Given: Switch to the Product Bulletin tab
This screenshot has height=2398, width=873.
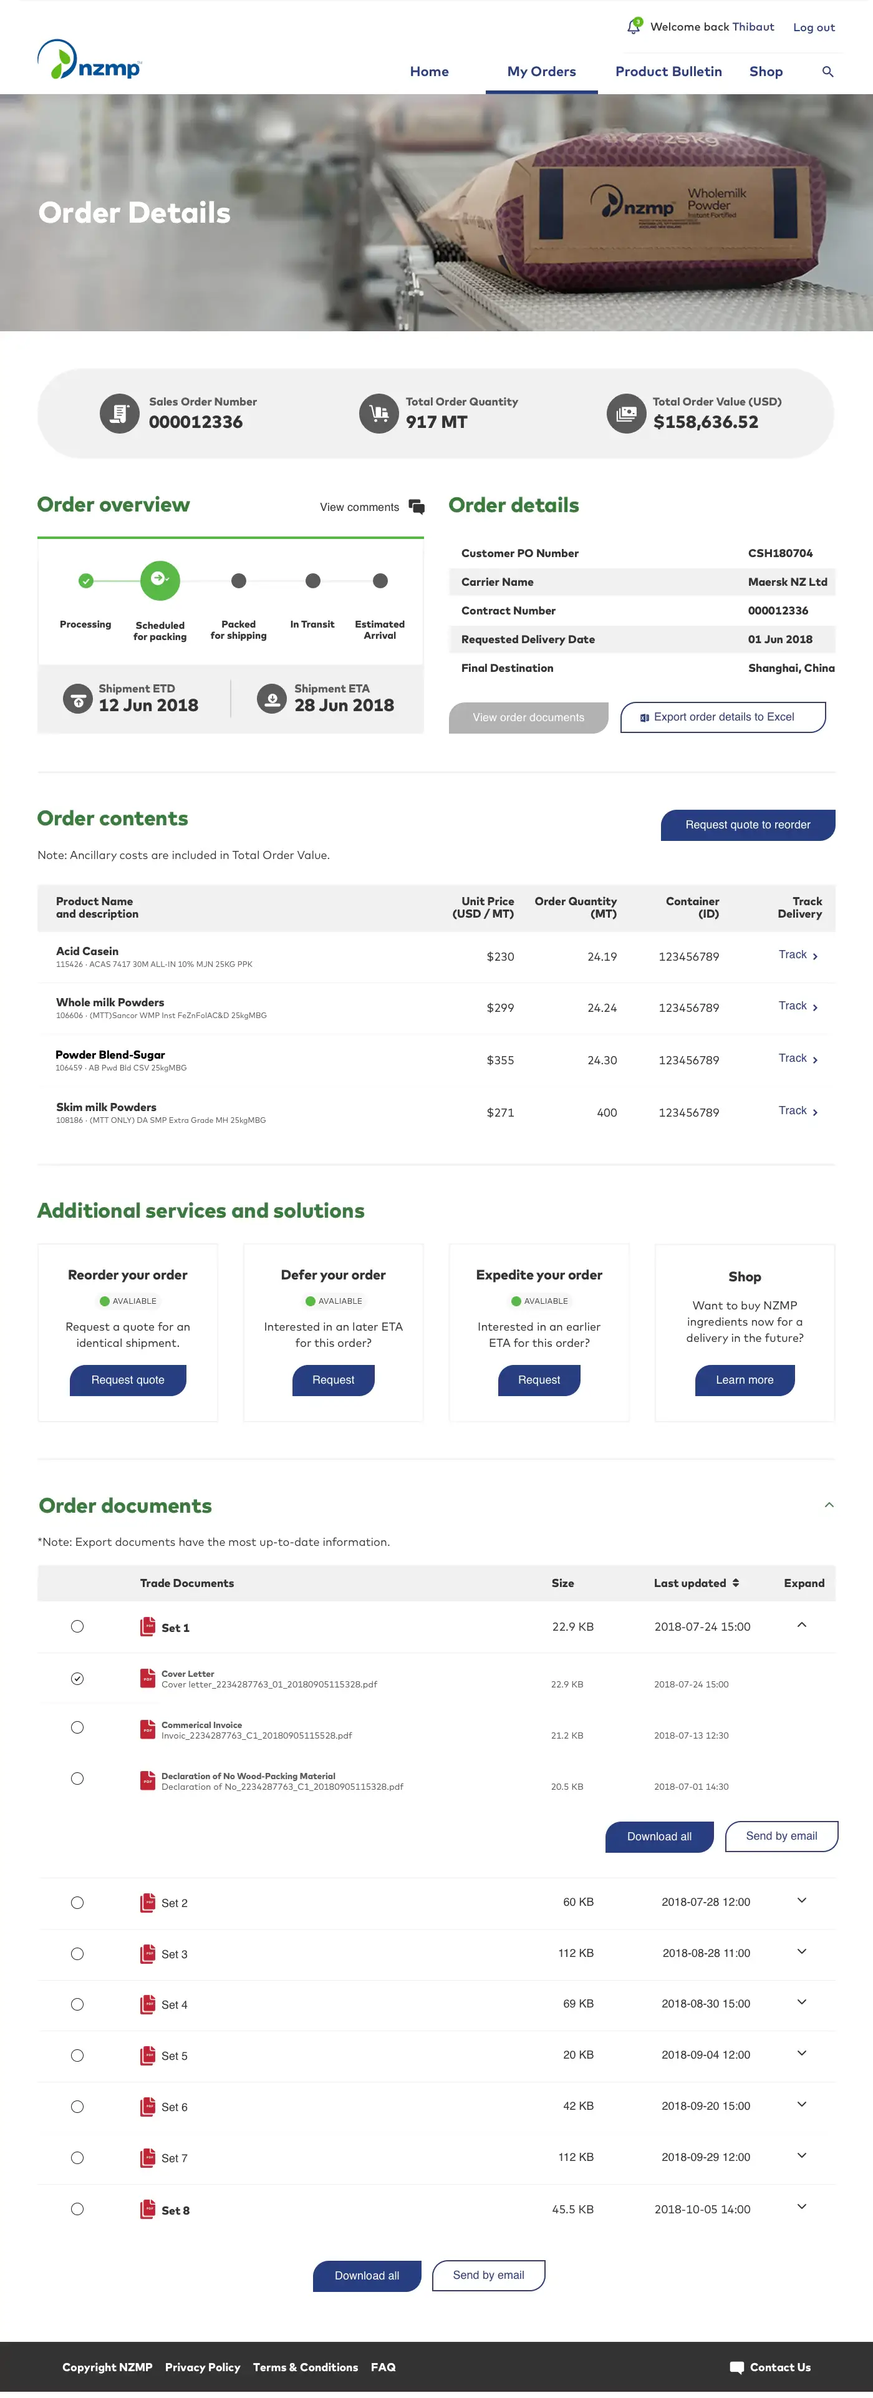Looking at the screenshot, I should coord(668,72).
